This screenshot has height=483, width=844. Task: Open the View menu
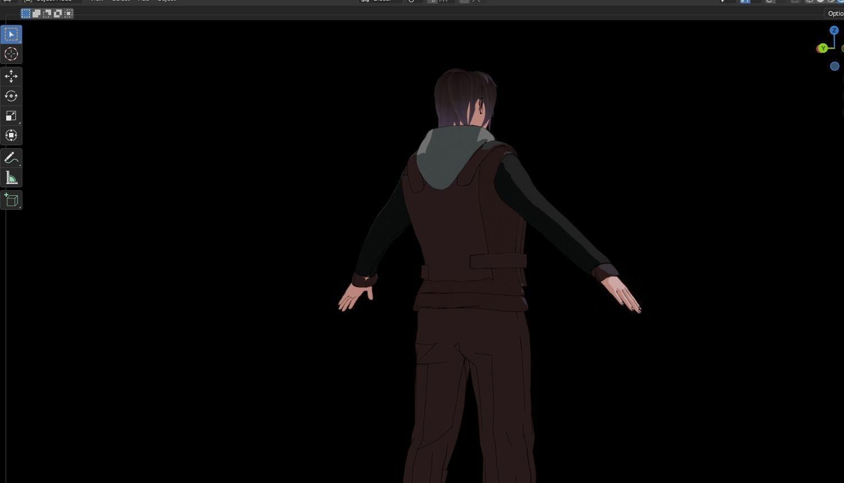97,1
